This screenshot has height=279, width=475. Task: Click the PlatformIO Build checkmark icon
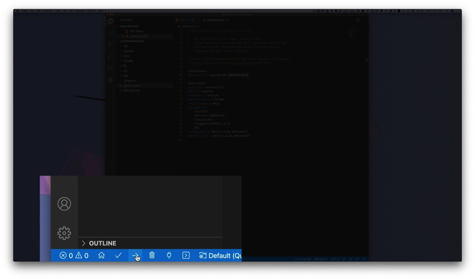(118, 256)
